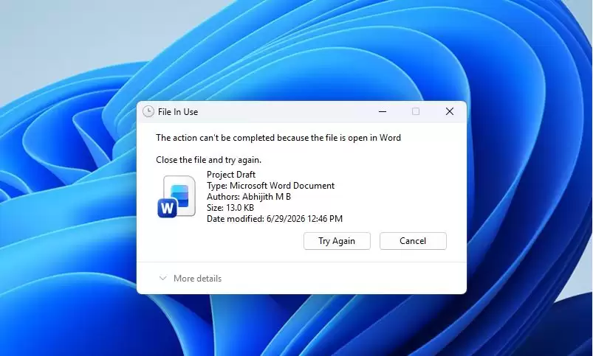Select the Project Draft file name text
The image size is (593, 356).
[x=231, y=175]
